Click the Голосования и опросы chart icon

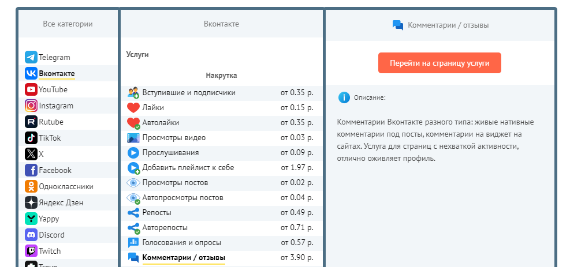pyautogui.click(x=133, y=243)
